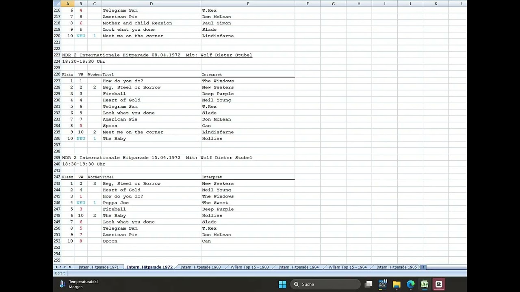Select column F by its header
The height and width of the screenshot is (292, 520).
(308, 4)
